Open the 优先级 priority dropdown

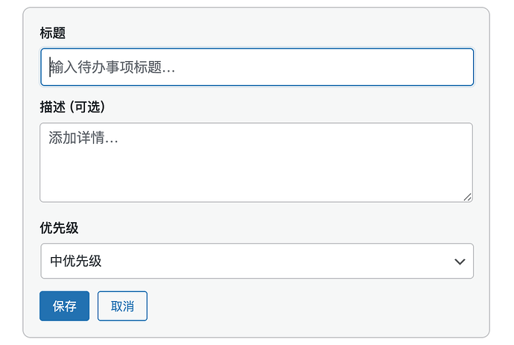tap(257, 261)
